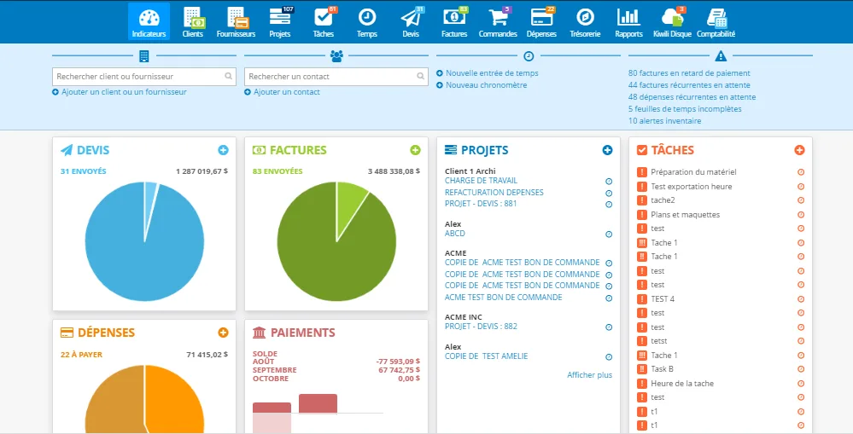The image size is (853, 434).
Task: Open ACME TEST BON DE COMMANDE project
Action: point(503,297)
